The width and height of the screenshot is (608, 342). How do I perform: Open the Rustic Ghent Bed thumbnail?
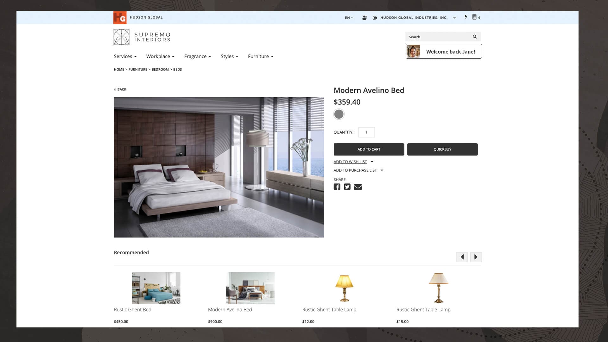[x=156, y=288]
